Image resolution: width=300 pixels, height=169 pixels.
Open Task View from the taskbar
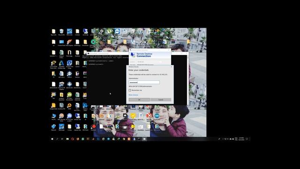[62, 139]
